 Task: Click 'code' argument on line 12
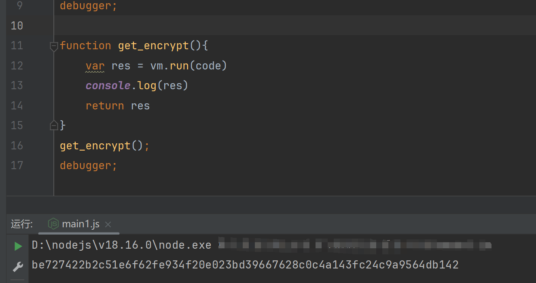208,65
